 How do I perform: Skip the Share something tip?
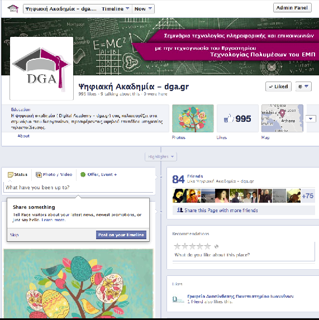(15, 235)
